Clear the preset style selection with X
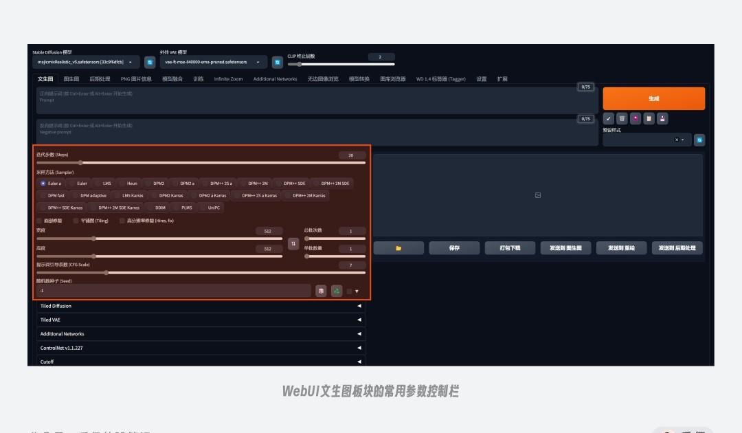Screen dimensions: 742x433 676,140
